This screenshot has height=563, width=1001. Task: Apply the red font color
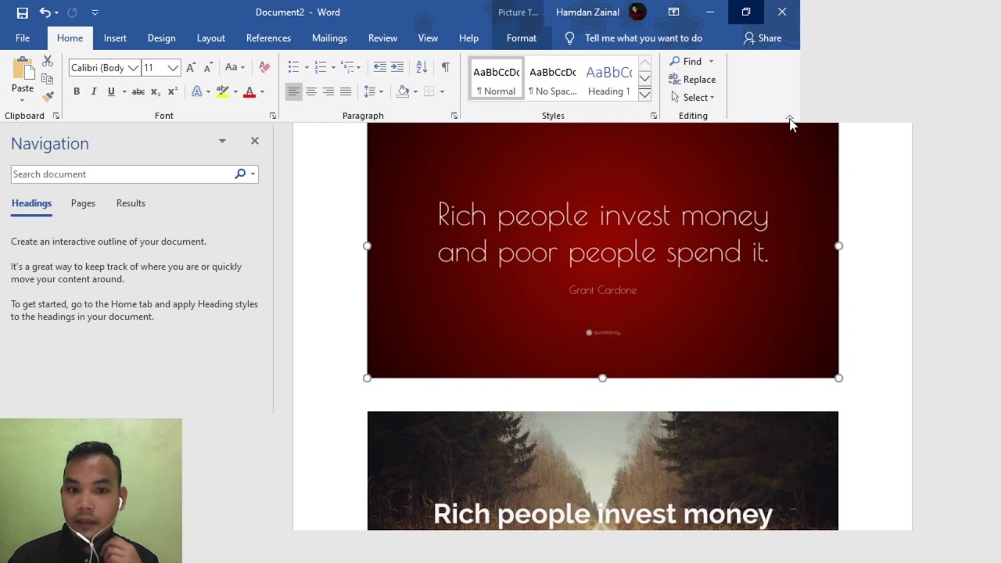tap(249, 91)
